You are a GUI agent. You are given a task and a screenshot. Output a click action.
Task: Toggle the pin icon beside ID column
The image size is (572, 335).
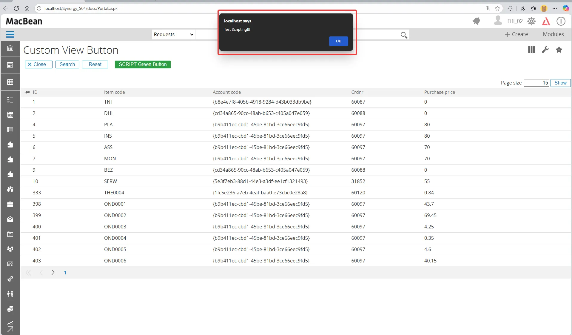pos(27,92)
